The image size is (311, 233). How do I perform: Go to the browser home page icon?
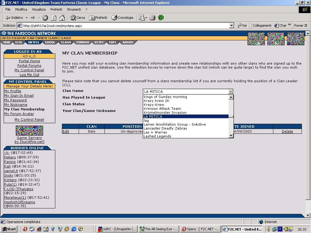point(62,18)
